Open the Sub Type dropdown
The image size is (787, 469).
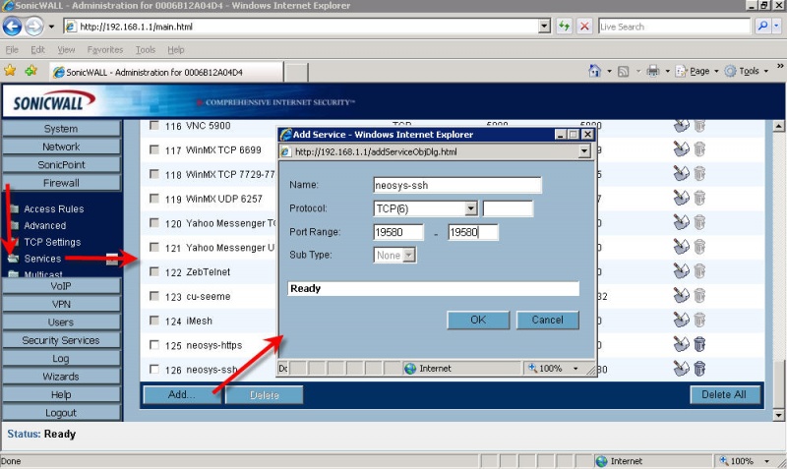click(x=409, y=256)
